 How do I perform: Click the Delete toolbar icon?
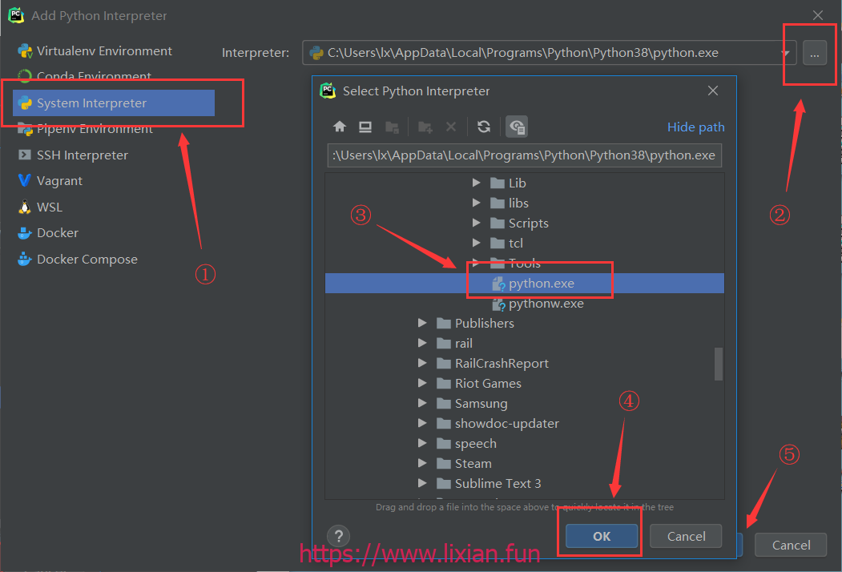pyautogui.click(x=451, y=127)
